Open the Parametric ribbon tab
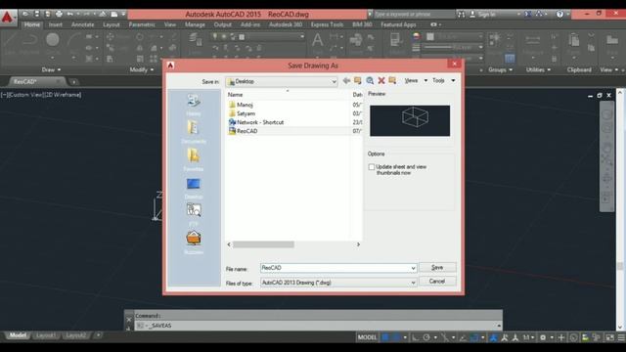626x352 pixels. 142,24
